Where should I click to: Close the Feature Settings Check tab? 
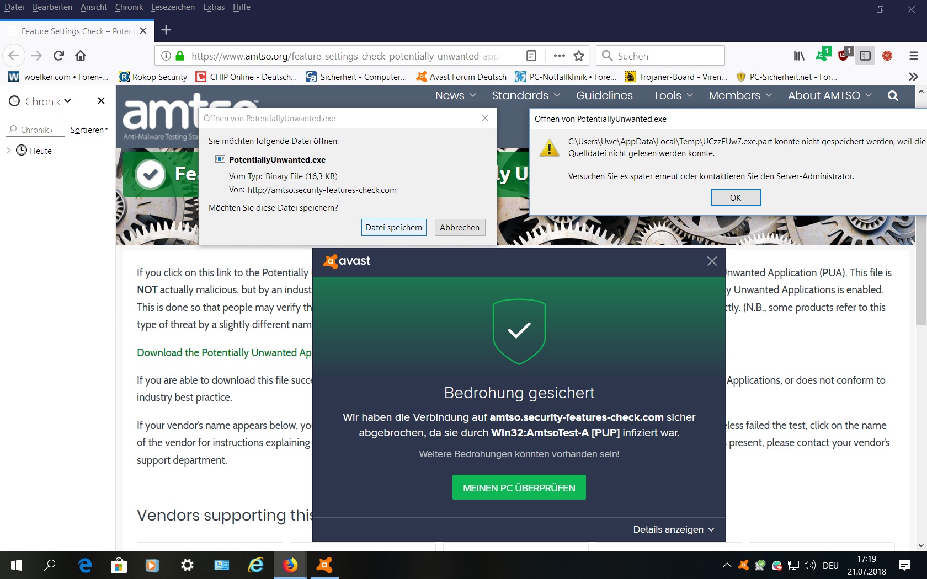[x=143, y=31]
